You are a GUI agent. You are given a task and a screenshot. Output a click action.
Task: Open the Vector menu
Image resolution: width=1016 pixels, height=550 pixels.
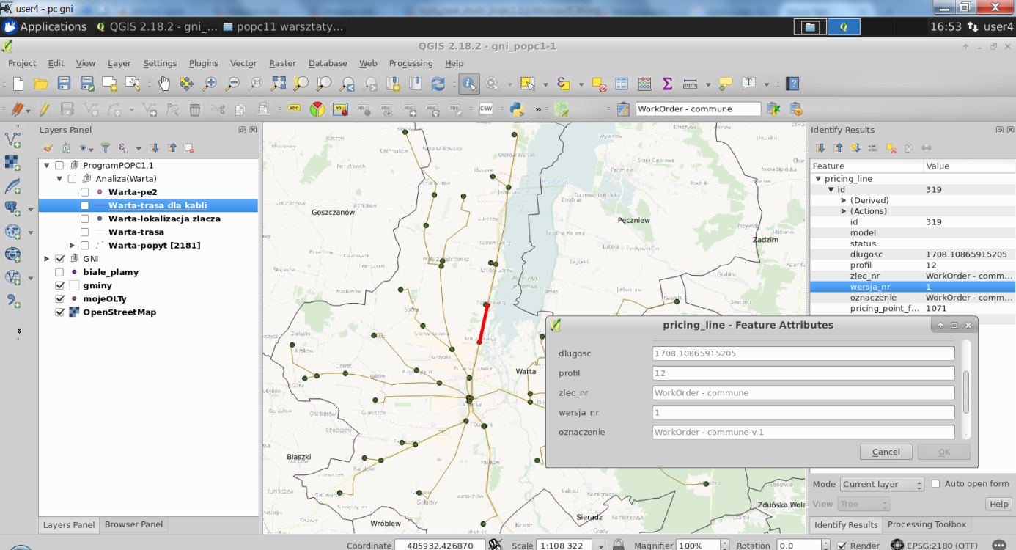(x=243, y=63)
